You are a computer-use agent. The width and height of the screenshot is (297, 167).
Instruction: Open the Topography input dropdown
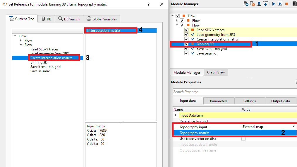click(x=293, y=127)
